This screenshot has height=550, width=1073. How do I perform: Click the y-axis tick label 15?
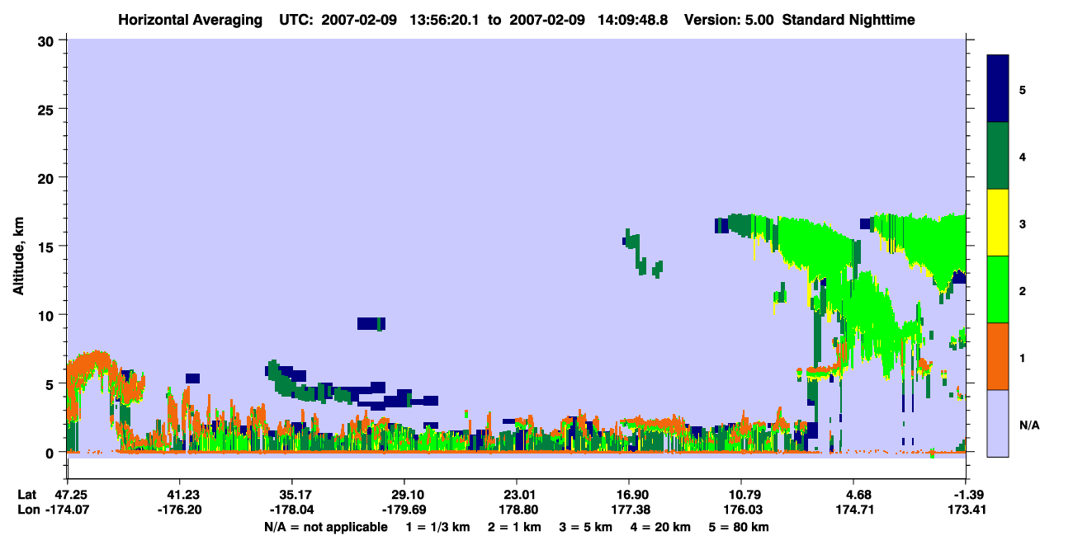click(47, 247)
